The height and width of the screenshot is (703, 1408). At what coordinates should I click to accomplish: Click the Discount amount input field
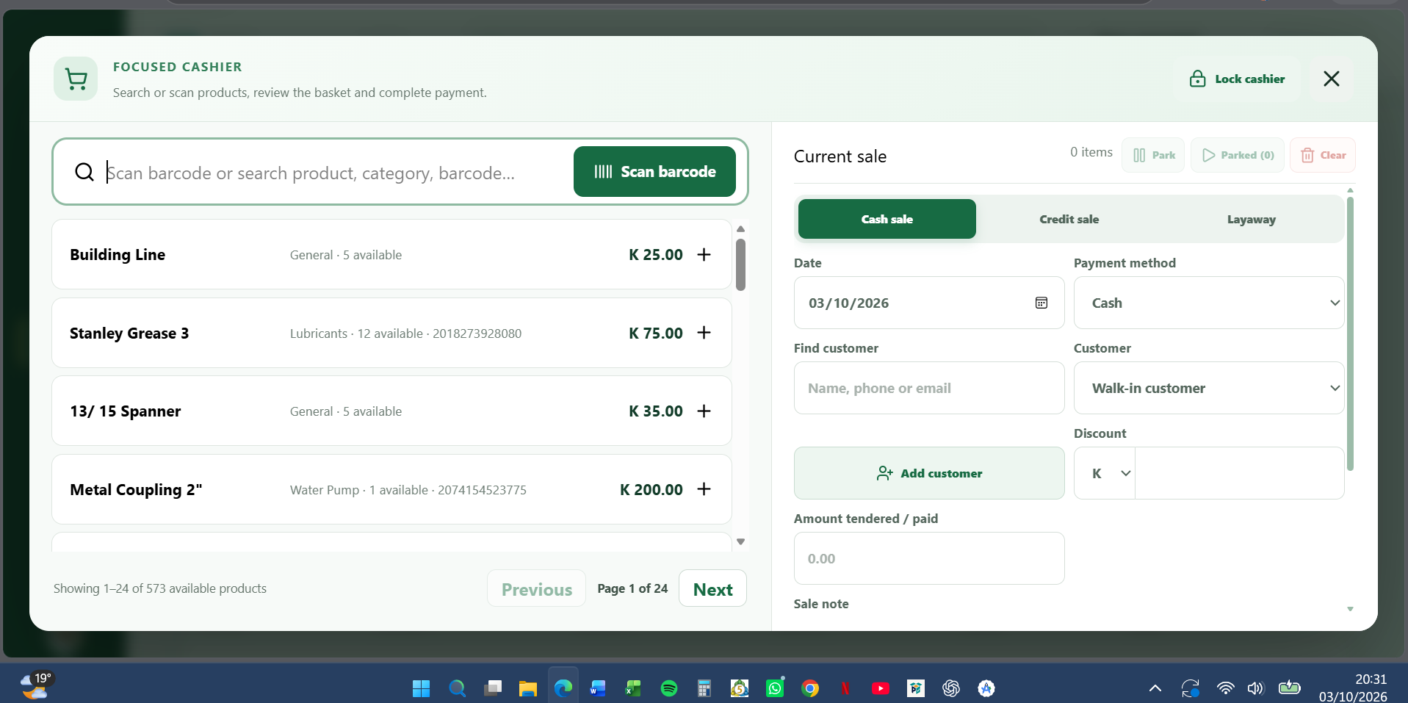1240,473
